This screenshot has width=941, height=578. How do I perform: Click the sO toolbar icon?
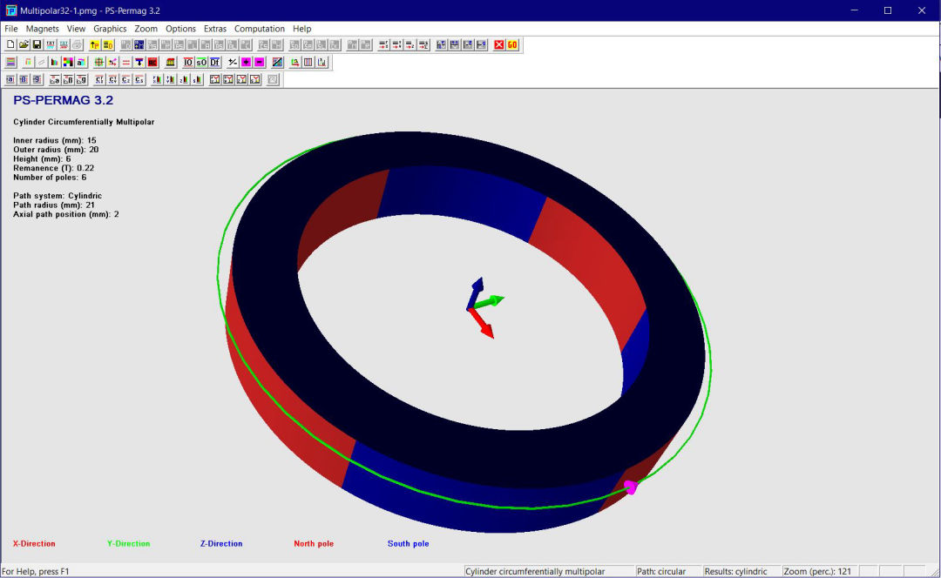[200, 62]
